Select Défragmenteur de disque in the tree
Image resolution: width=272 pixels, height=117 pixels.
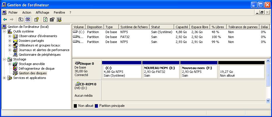click(37, 69)
